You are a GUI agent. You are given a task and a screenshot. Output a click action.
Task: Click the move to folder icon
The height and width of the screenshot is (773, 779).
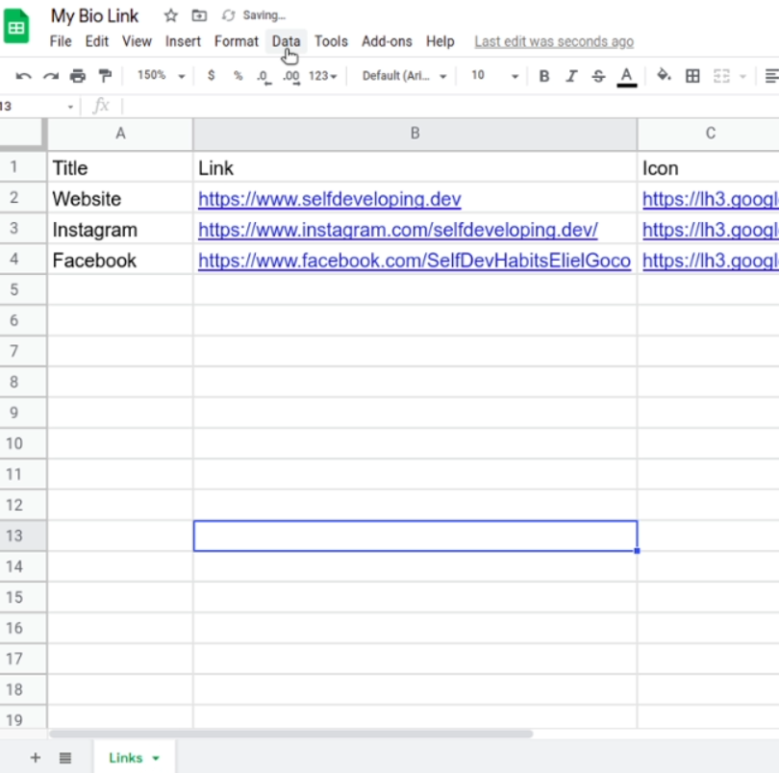(199, 16)
